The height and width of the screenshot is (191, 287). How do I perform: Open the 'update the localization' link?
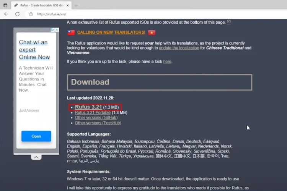point(179,48)
